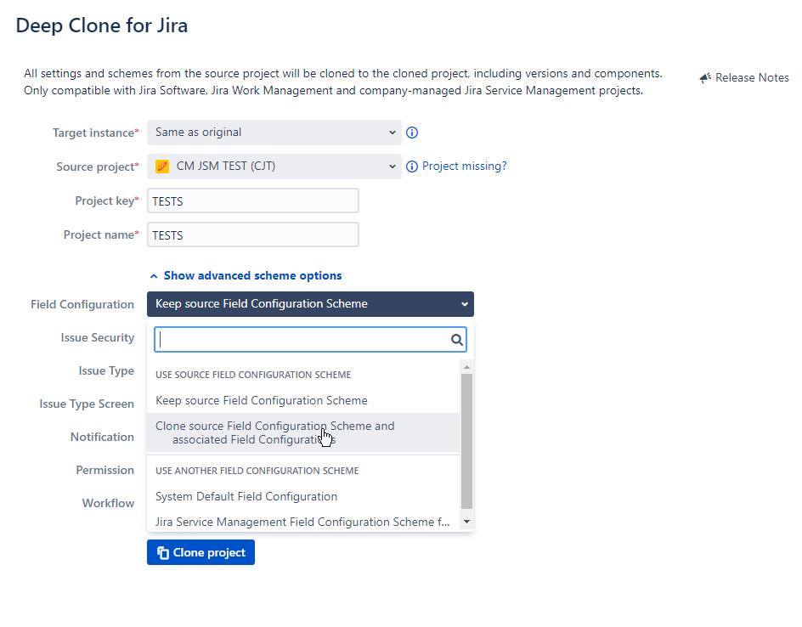Select System Default Field Configuration option

[246, 496]
